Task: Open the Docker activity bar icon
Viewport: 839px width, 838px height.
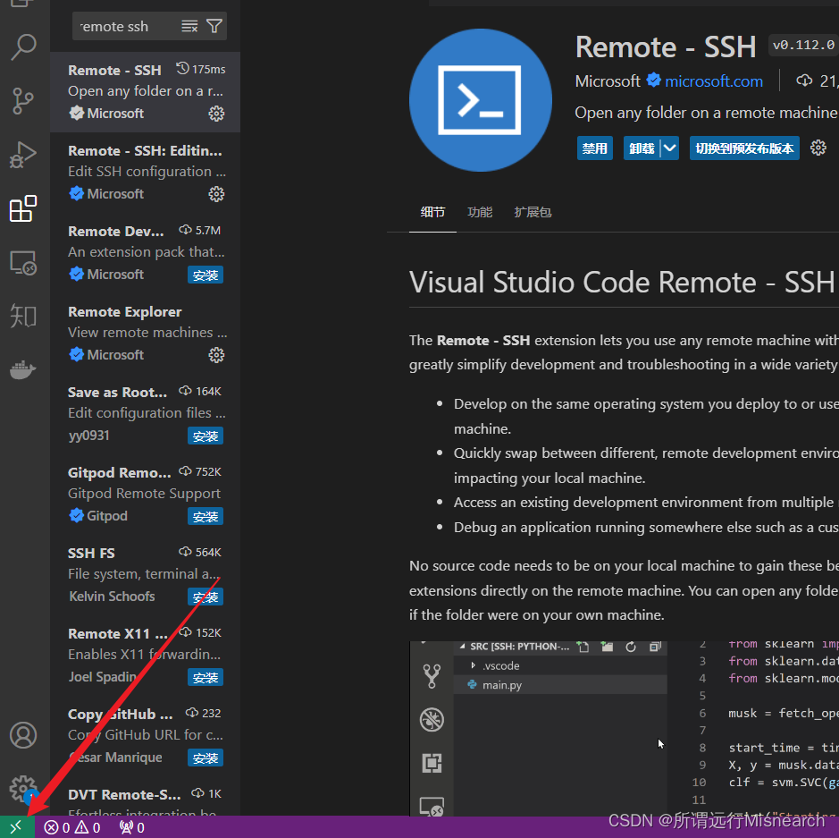Action: 23,369
